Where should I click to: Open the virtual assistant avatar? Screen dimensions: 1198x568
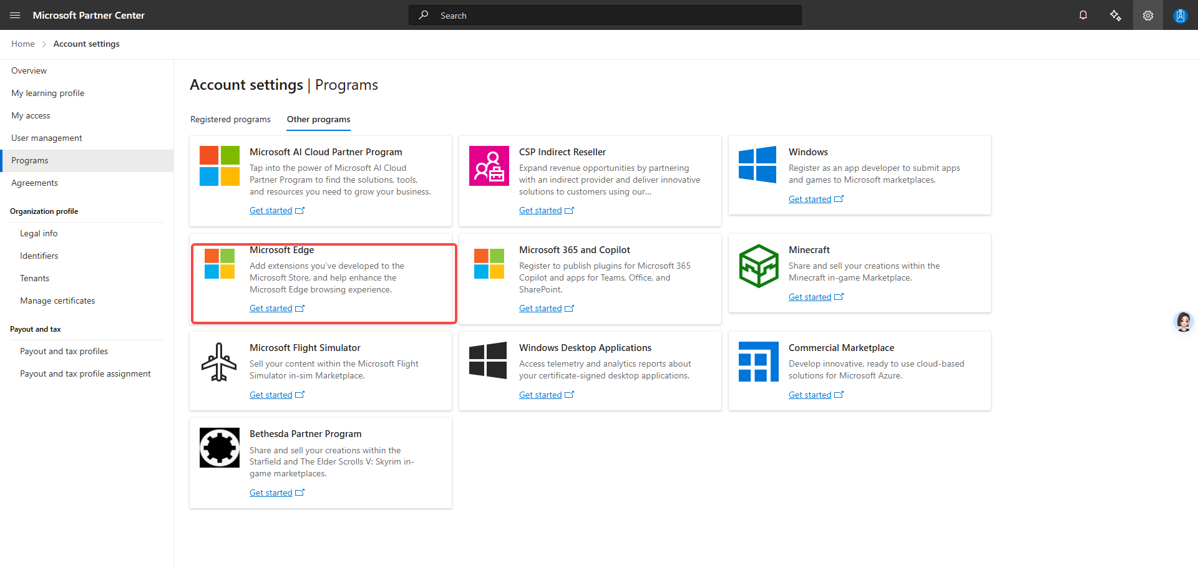pyautogui.click(x=1183, y=322)
